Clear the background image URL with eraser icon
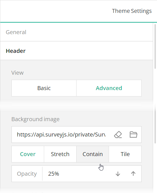Screen dimensions: 157x193 [118, 135]
